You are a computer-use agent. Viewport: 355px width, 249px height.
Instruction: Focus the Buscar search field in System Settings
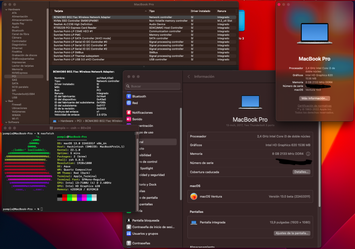[153, 86]
